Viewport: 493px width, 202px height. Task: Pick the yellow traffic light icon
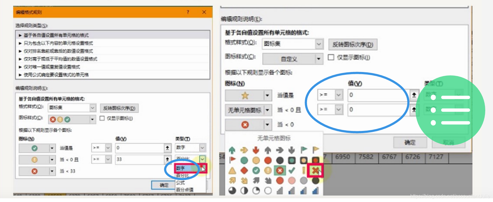click(304, 160)
